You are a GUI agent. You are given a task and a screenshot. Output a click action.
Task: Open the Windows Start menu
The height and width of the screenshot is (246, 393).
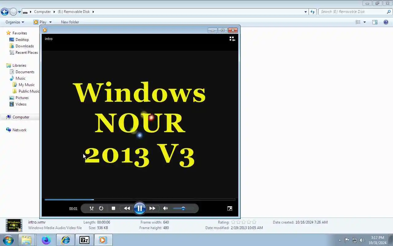(x=8, y=240)
